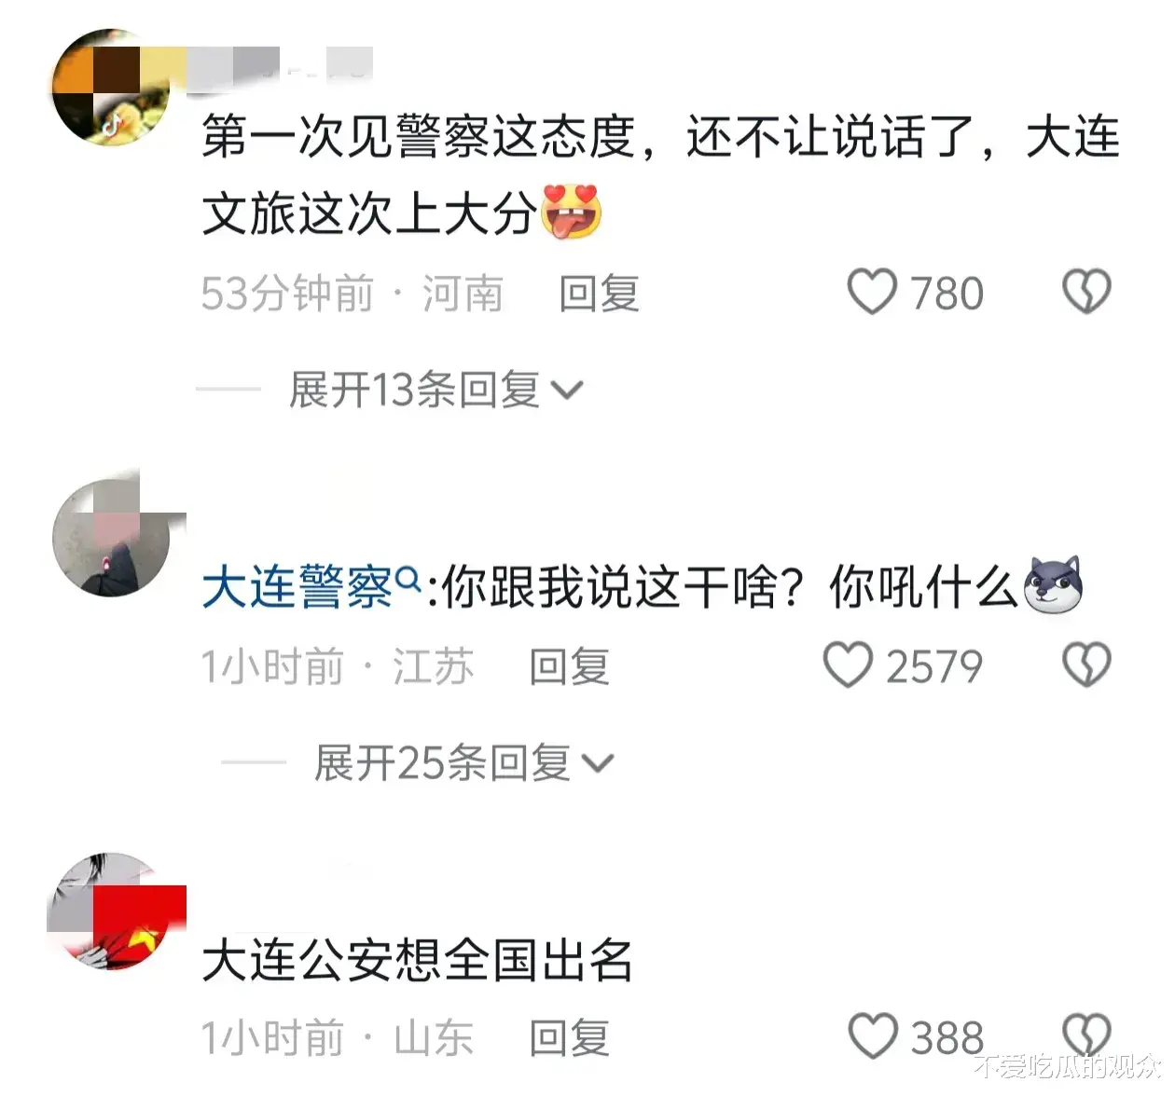Like the comment with 780 likes
Viewport: 1175px width, 1096px height.
(x=872, y=293)
